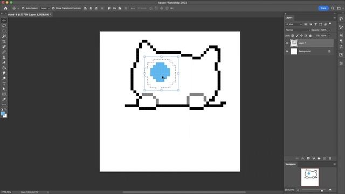Select the Paint Bucket tool
The image size is (345, 194).
tap(4, 68)
